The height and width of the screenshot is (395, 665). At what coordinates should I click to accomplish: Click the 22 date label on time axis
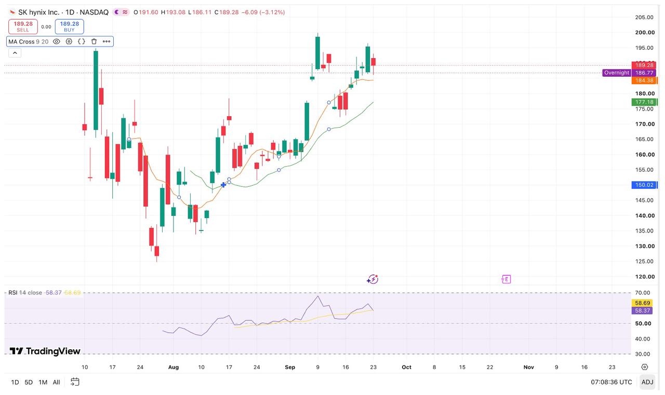point(490,367)
